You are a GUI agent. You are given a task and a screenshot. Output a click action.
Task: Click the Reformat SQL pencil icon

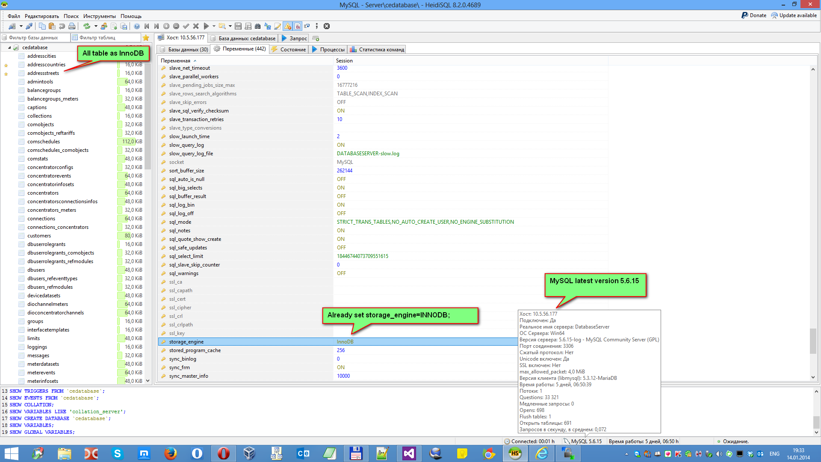tap(278, 26)
